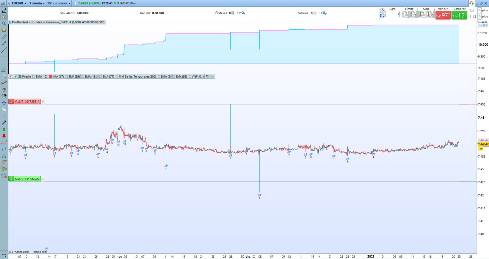The image size is (489, 259).
Task: Click the Cant quantity input field
Action: tap(393, 14)
